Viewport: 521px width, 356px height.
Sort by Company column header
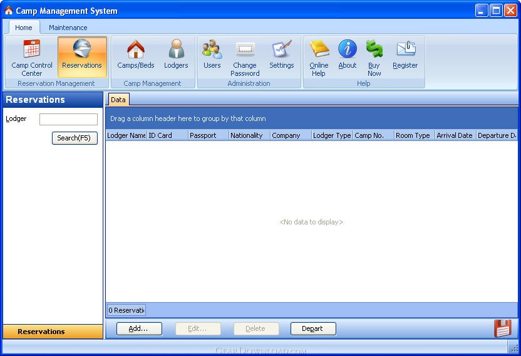point(291,135)
